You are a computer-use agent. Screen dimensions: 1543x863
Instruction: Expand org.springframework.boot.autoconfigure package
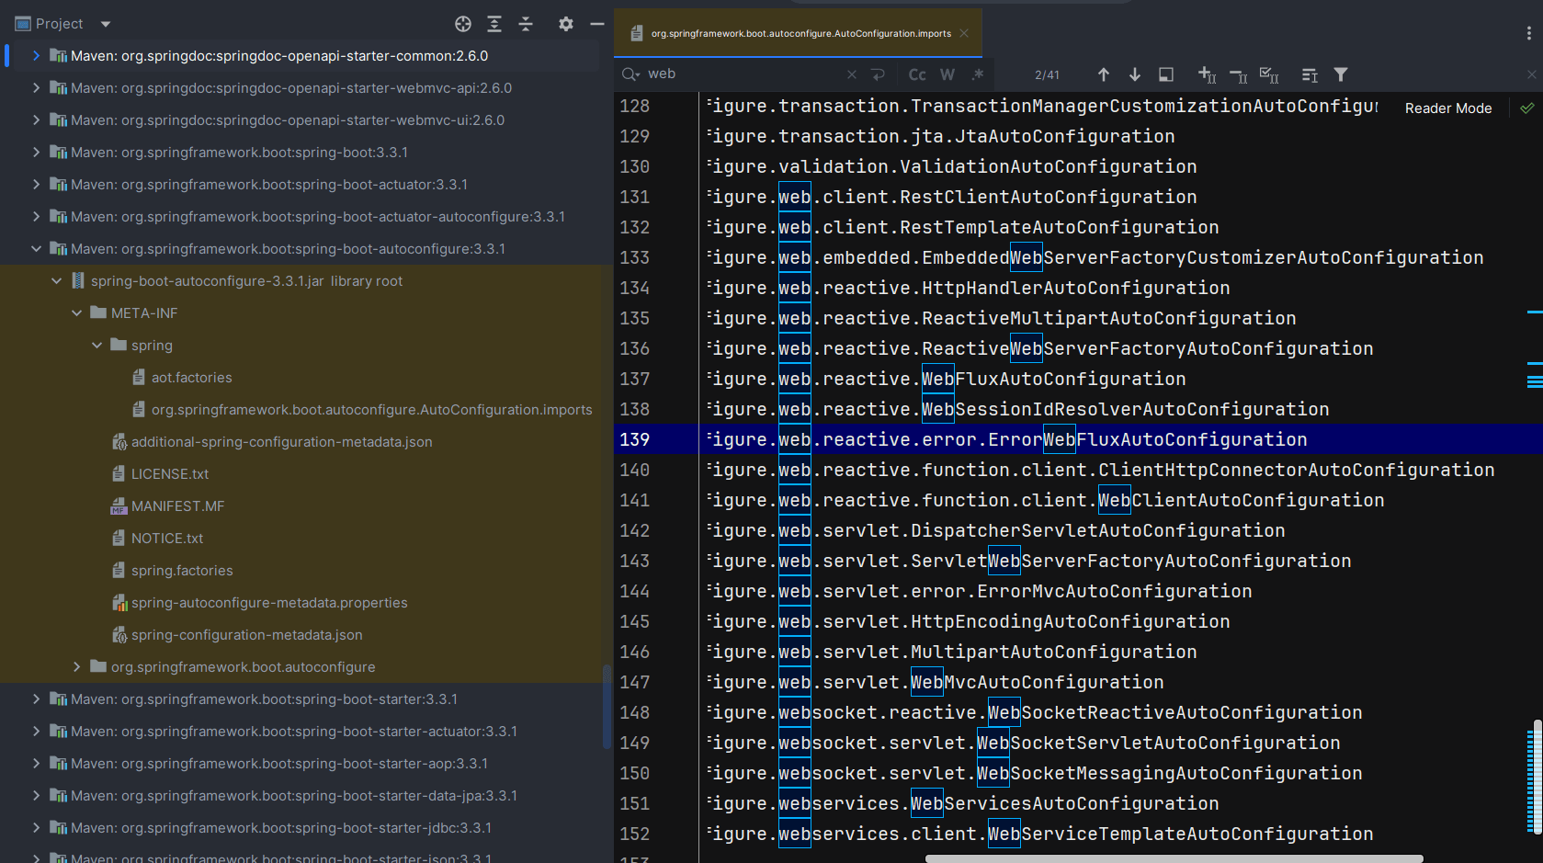76,667
